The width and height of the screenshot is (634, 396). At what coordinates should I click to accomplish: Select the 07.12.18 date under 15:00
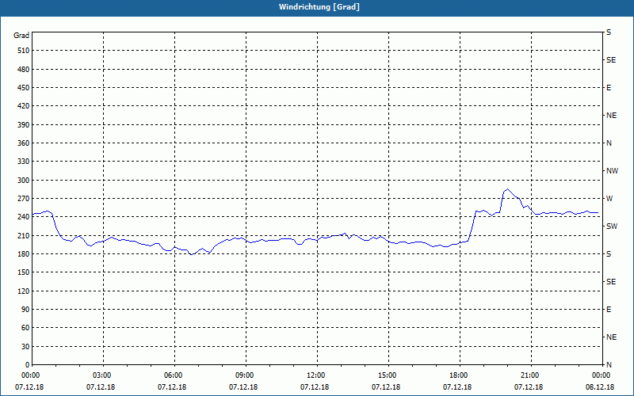386,387
